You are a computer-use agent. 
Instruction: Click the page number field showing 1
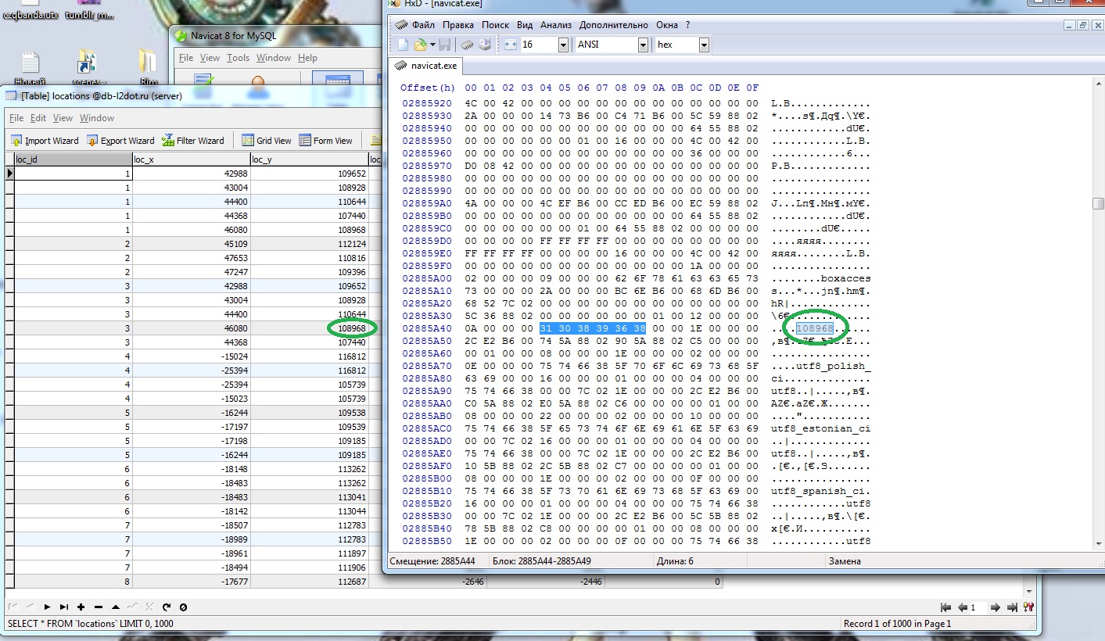(978, 607)
